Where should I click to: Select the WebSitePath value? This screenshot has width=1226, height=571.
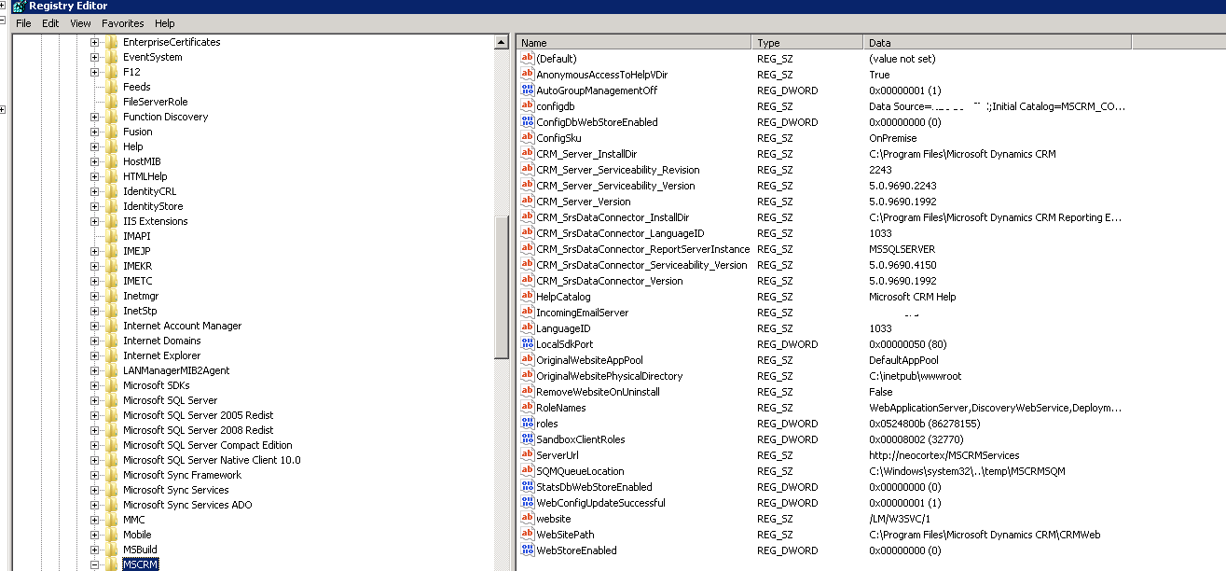click(x=565, y=535)
